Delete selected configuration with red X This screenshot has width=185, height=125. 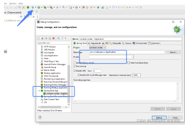pyautogui.click(x=53, y=38)
